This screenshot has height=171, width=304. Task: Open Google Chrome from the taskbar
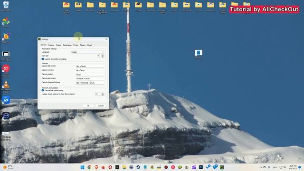click(x=89, y=167)
